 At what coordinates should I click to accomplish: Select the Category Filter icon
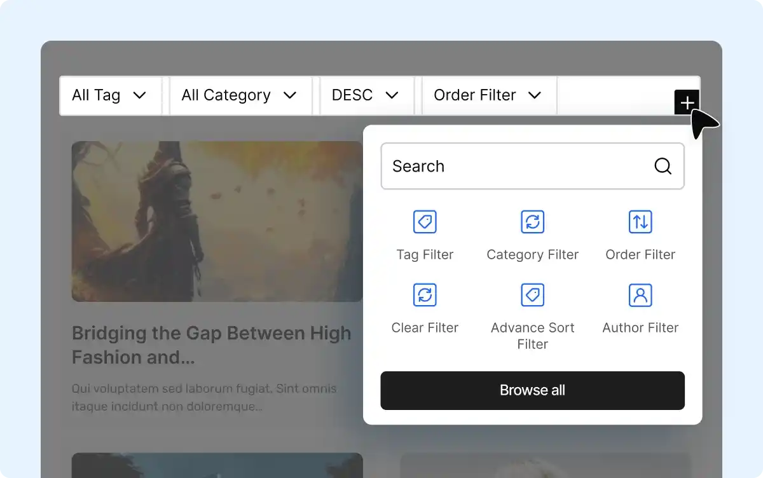coord(532,222)
